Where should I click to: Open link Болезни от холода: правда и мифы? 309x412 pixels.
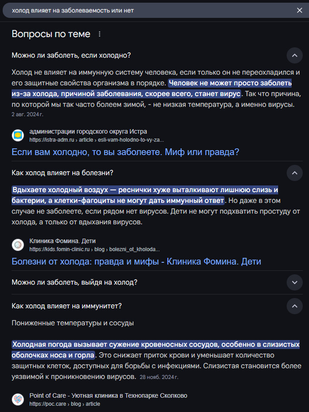(x=136, y=261)
